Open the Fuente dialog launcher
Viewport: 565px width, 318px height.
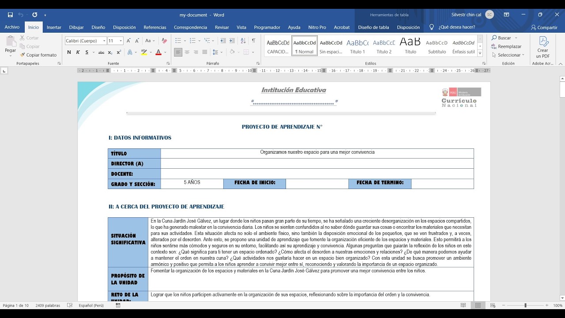point(168,64)
